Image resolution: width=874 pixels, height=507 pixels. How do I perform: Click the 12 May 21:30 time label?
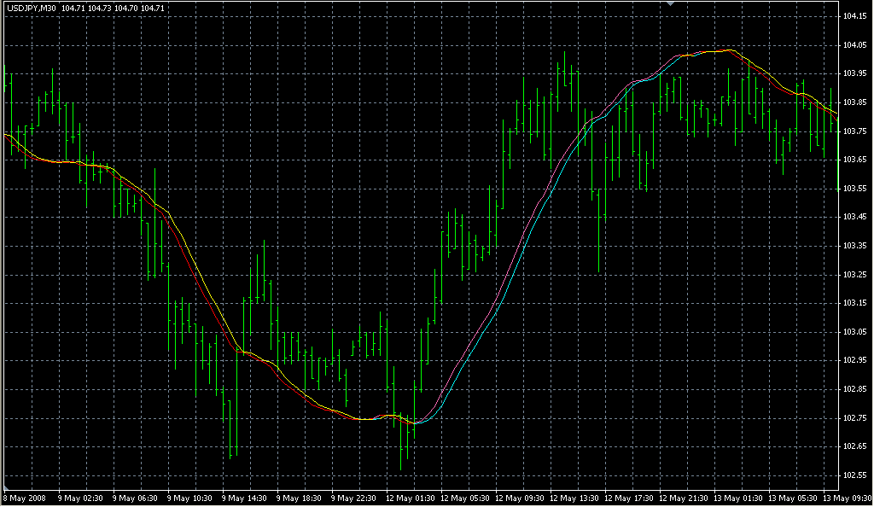(x=682, y=498)
